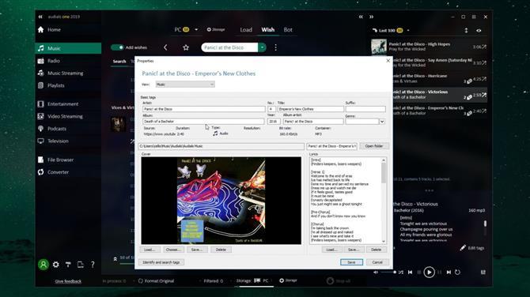Switch to the Wish tab
Viewport: 530px width, 297px height.
267,30
